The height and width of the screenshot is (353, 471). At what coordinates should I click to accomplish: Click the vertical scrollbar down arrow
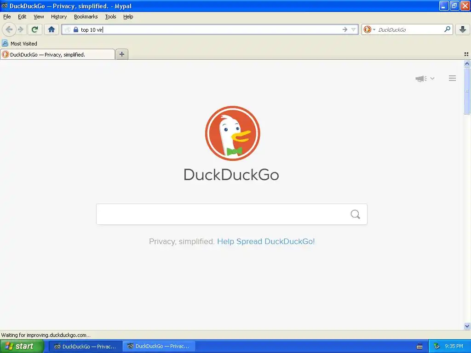467,326
